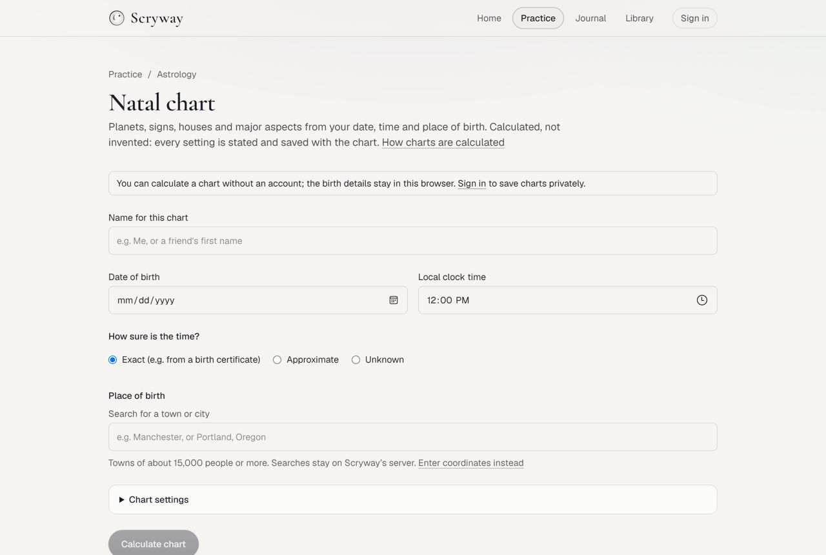Select the Unknown time radio button

point(356,359)
